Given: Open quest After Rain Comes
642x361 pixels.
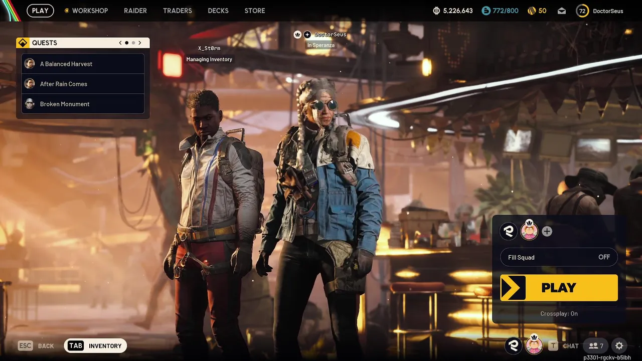Looking at the screenshot, I should pyautogui.click(x=83, y=84).
